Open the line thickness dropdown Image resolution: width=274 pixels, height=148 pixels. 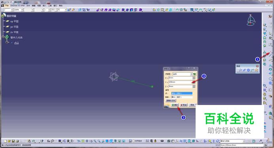coord(29,10)
